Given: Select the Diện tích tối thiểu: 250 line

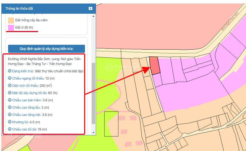Looking at the screenshot, I should pos(32,85).
